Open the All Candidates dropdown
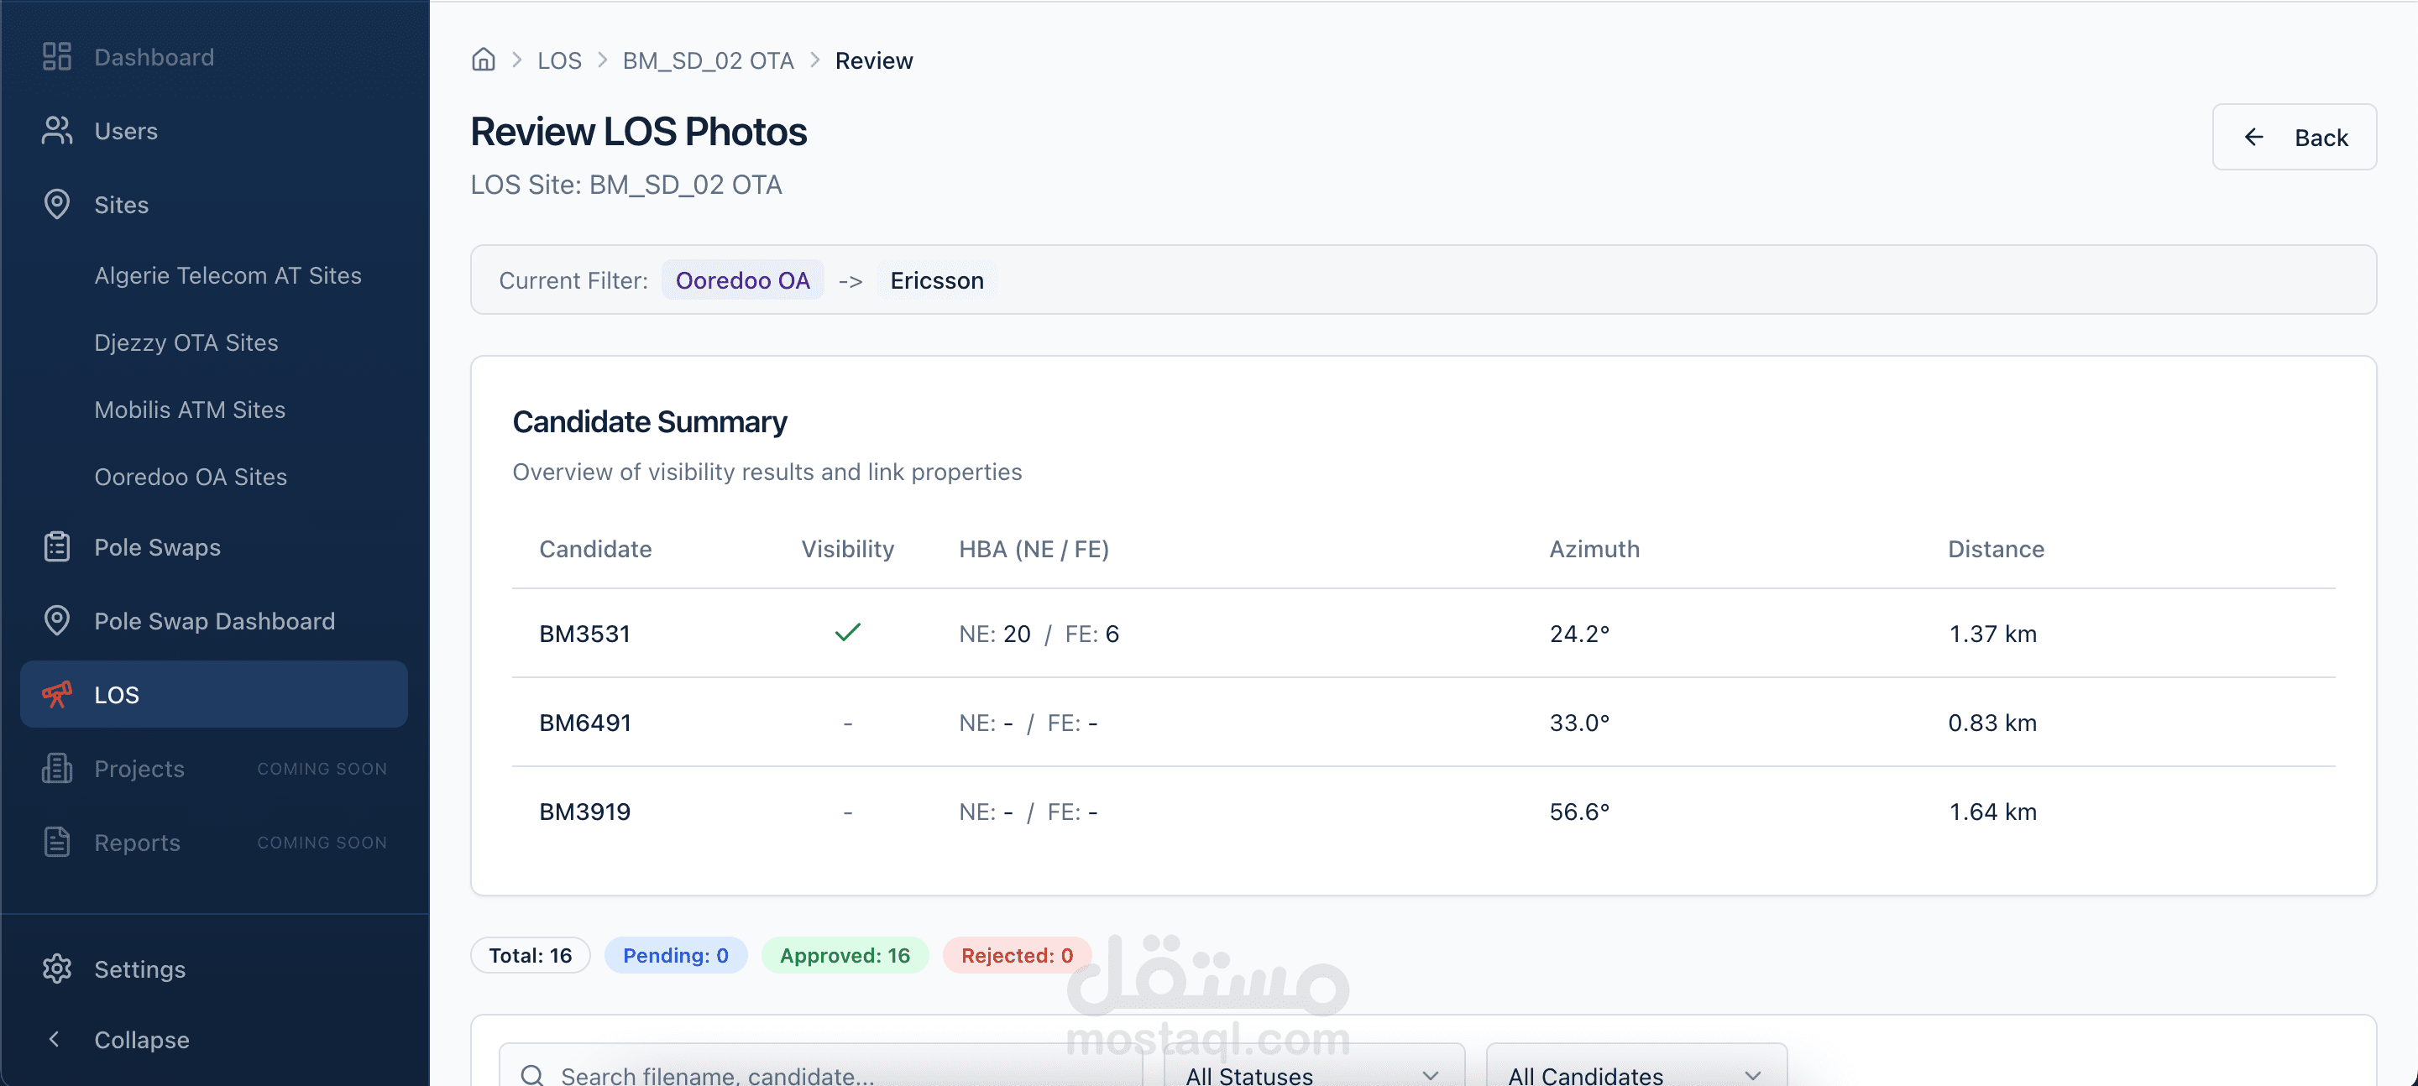This screenshot has height=1086, width=2418. click(1636, 1073)
